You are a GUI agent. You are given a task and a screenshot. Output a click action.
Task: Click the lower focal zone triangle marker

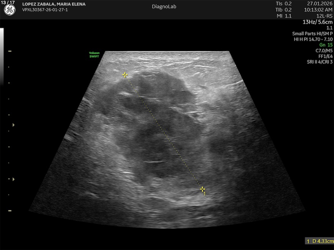(x=14, y=179)
